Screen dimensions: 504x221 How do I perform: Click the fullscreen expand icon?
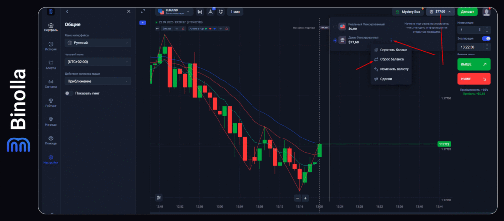click(x=143, y=11)
